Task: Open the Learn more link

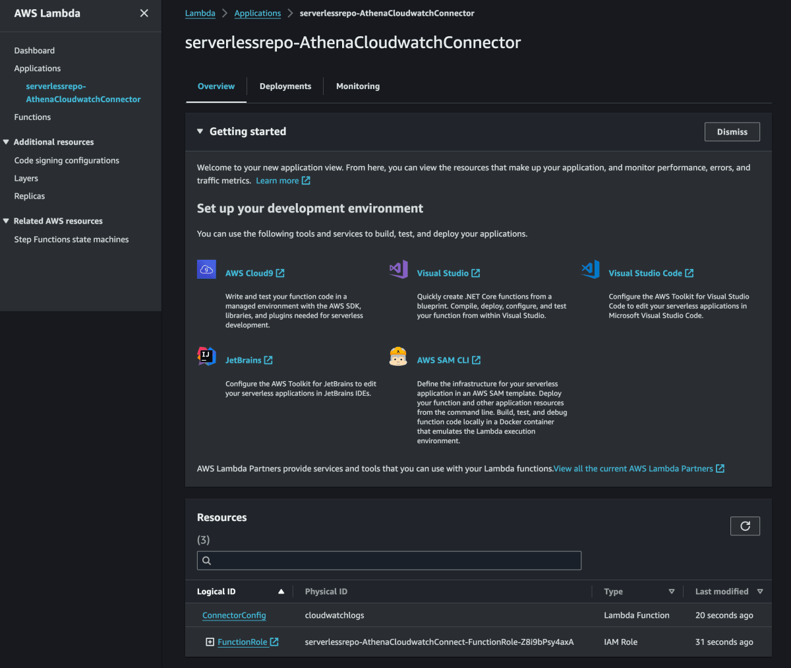Action: (x=278, y=181)
